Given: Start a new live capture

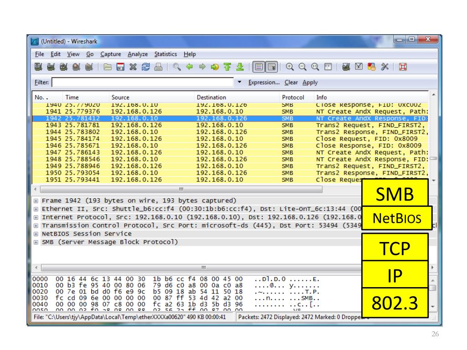Looking at the screenshot, I should [x=64, y=67].
